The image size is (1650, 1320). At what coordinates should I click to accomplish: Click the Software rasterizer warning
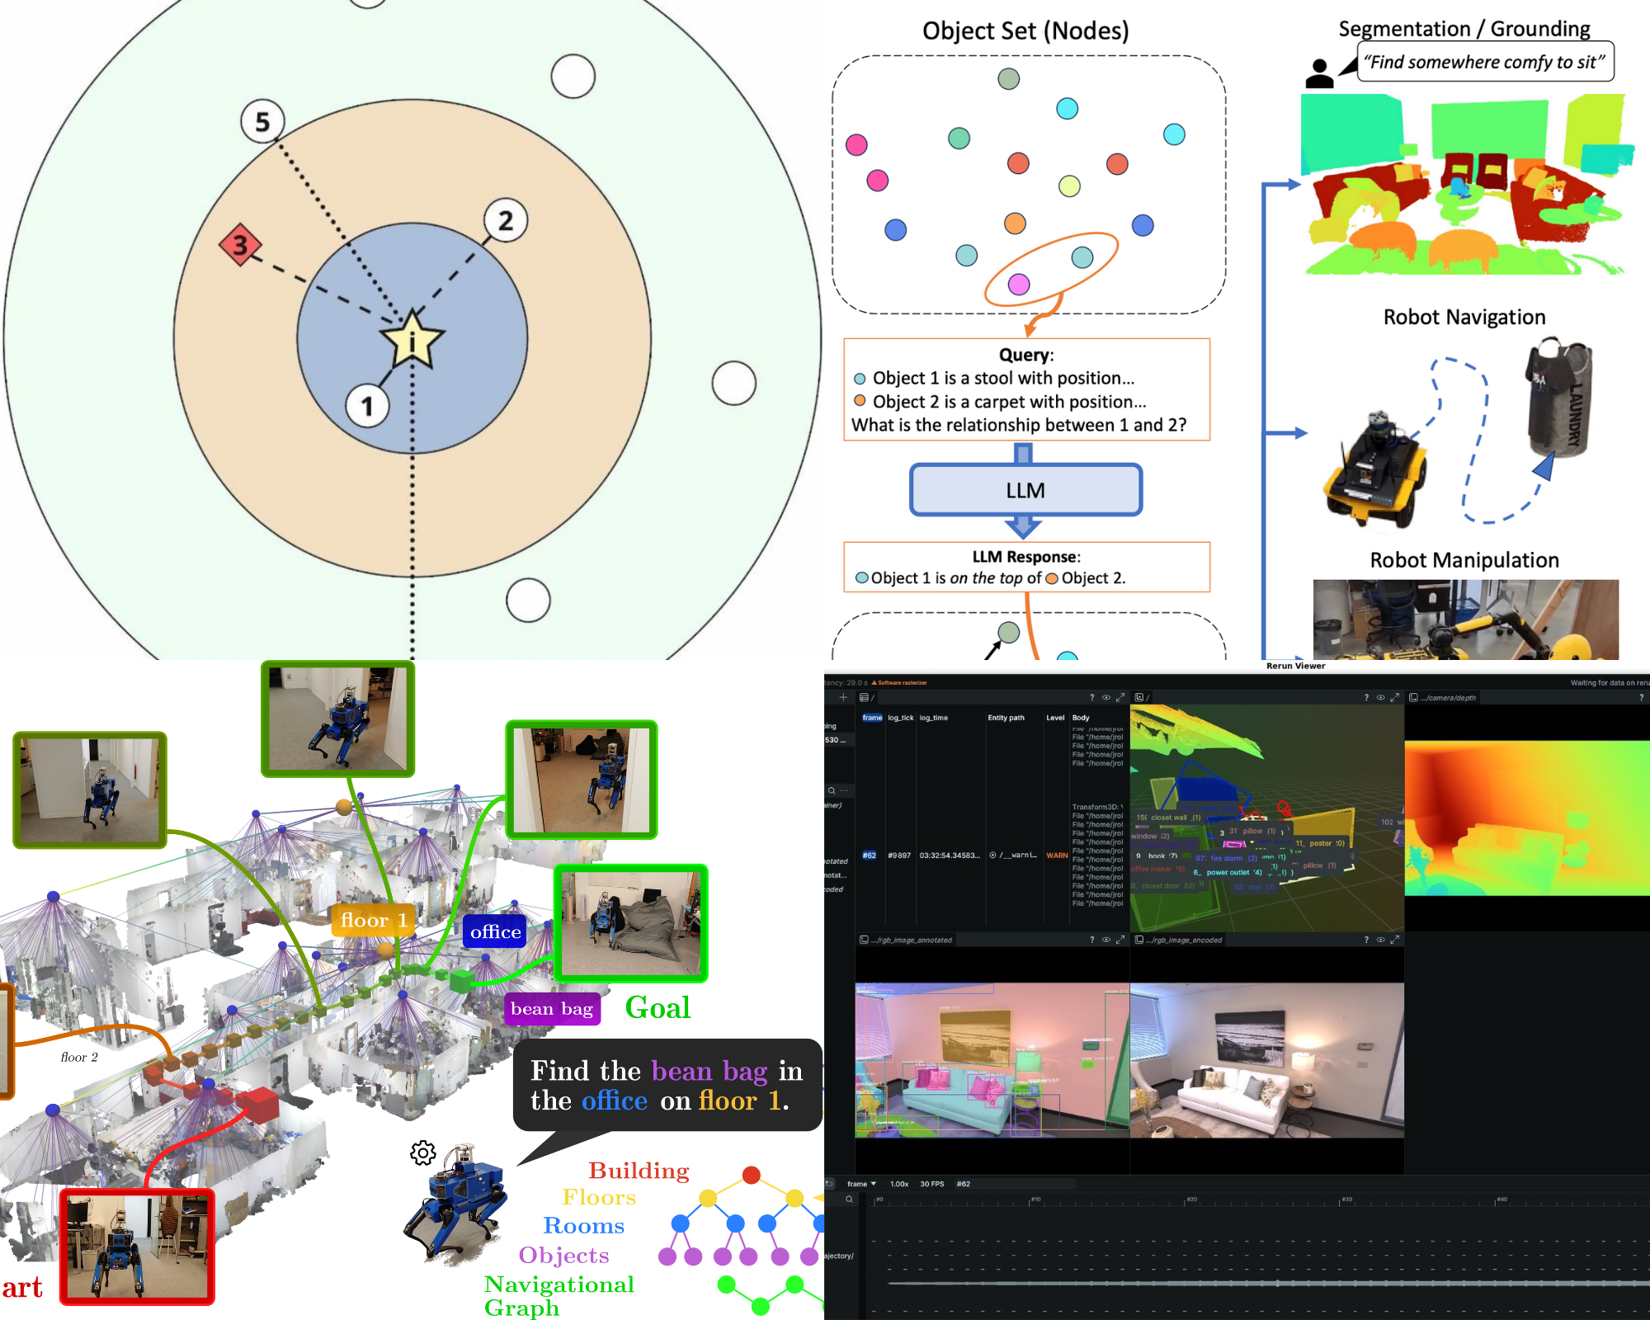(901, 683)
